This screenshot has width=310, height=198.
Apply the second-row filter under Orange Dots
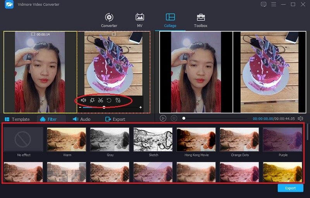(x=239, y=172)
